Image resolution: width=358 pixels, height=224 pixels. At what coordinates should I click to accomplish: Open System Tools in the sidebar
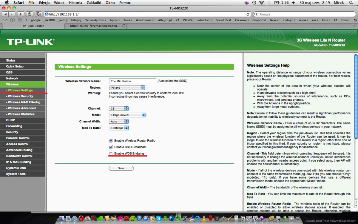(23, 174)
